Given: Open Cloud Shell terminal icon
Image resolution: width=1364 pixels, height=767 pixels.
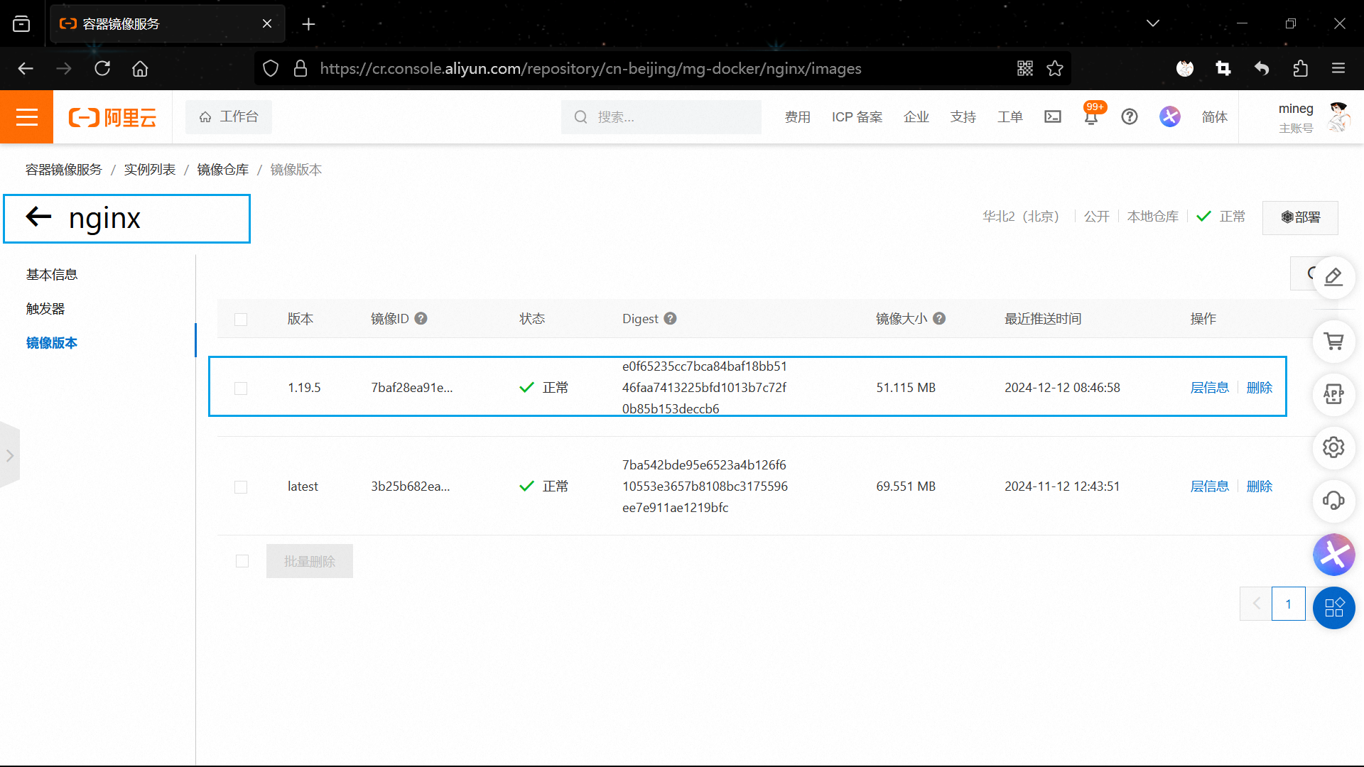Looking at the screenshot, I should coord(1053,116).
